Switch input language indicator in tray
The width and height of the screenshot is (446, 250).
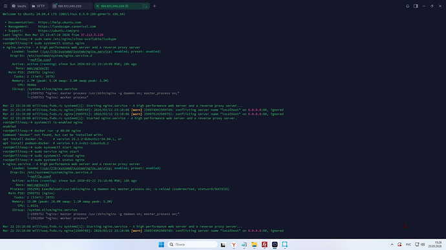pyautogui.click(x=409, y=244)
